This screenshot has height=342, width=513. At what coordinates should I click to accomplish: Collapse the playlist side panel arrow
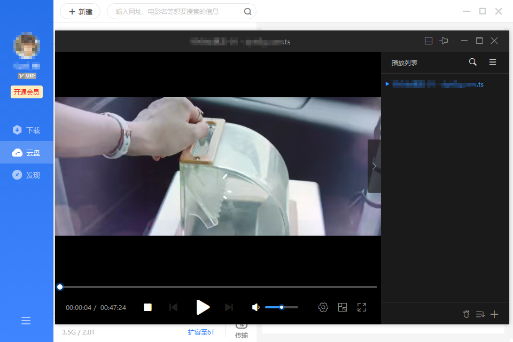(x=374, y=166)
